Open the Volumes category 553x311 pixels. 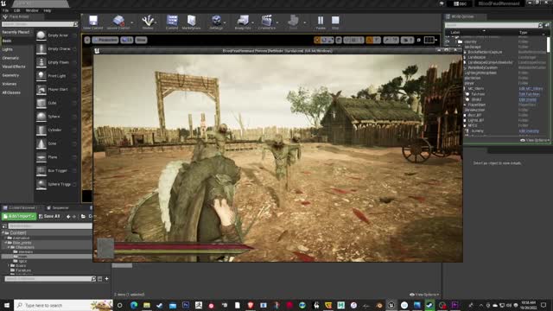tap(10, 84)
